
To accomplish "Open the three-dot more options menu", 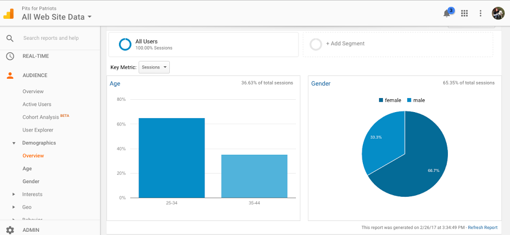I will [x=480, y=13].
